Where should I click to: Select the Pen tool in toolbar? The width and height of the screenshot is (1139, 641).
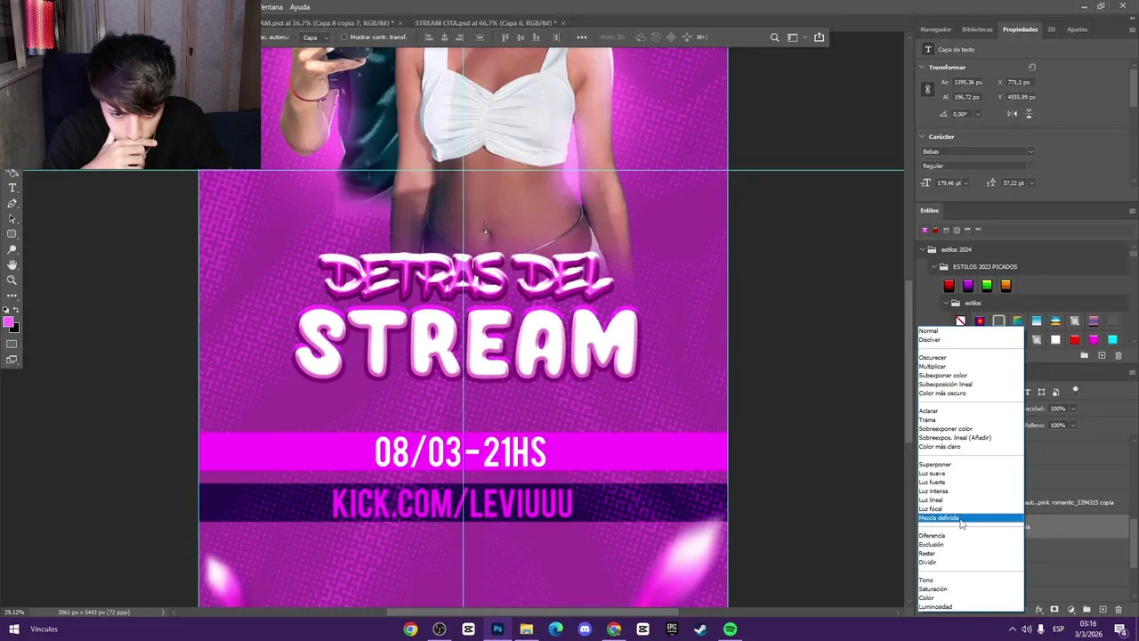(12, 204)
